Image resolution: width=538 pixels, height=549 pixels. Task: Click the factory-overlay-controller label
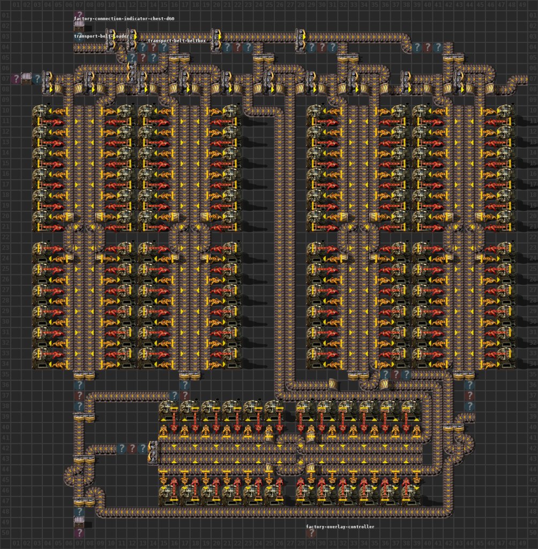click(340, 526)
